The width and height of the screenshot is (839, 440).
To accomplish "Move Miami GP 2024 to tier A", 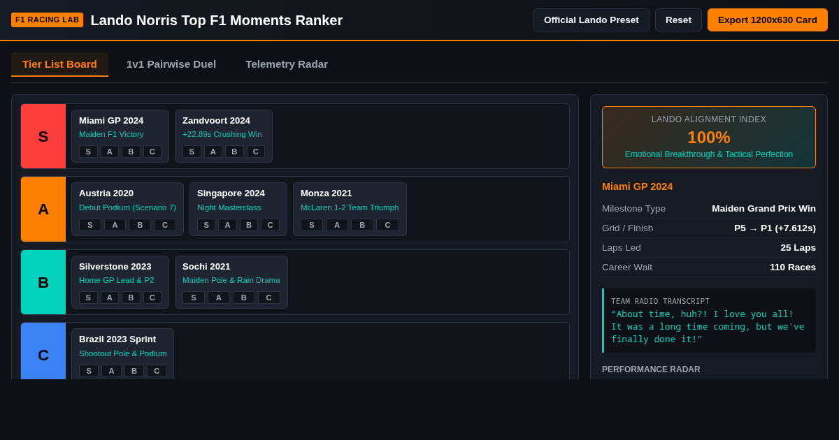I will (x=110, y=152).
